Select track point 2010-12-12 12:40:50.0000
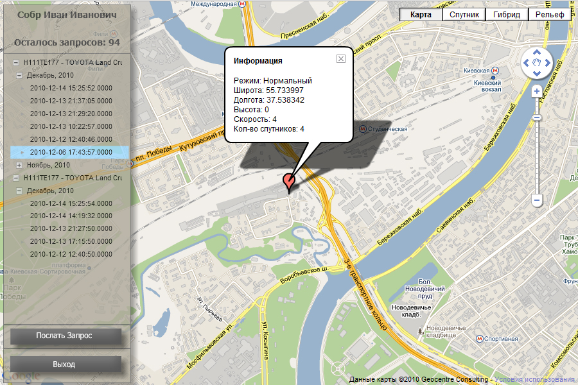Image resolution: width=578 pixels, height=385 pixels. [71, 255]
